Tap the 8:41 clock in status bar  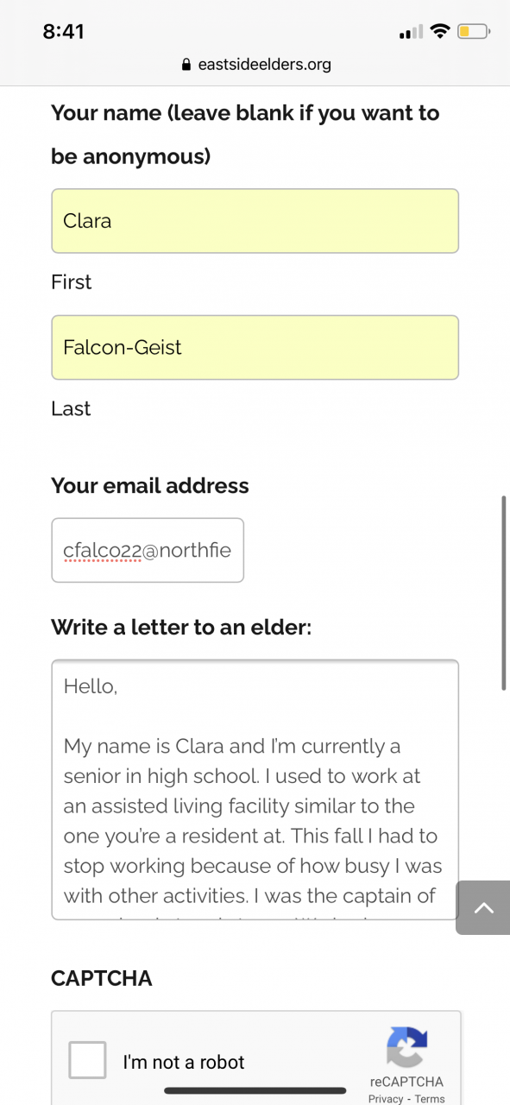pos(63,32)
